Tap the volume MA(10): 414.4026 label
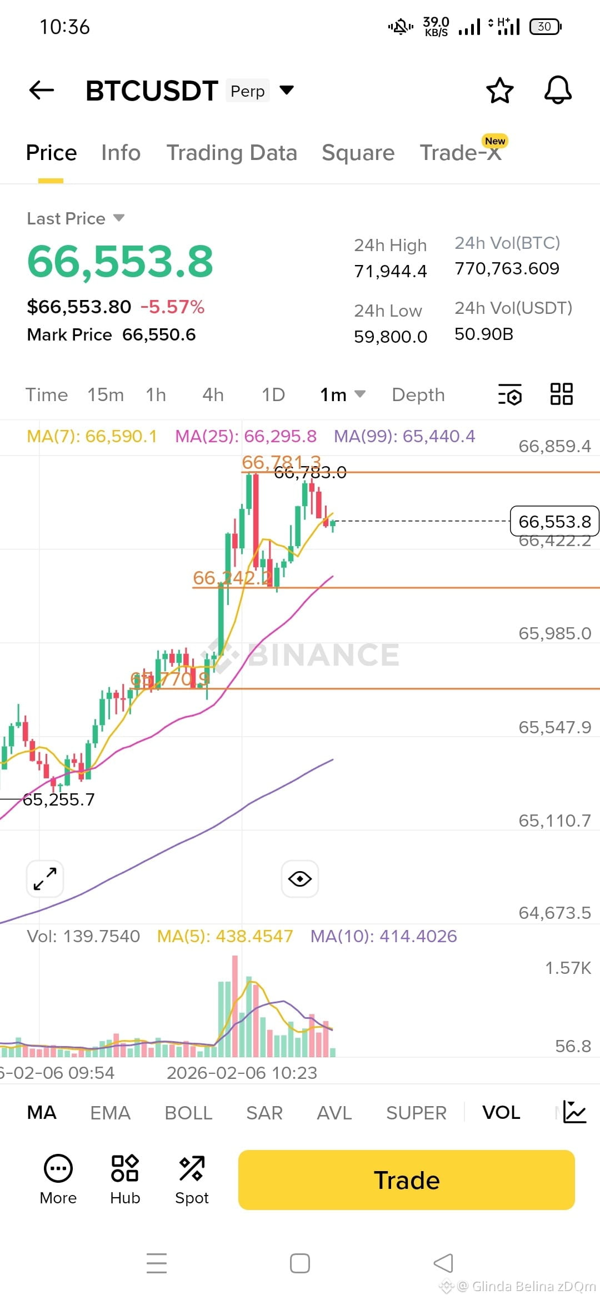This screenshot has height=1300, width=600. [383, 936]
